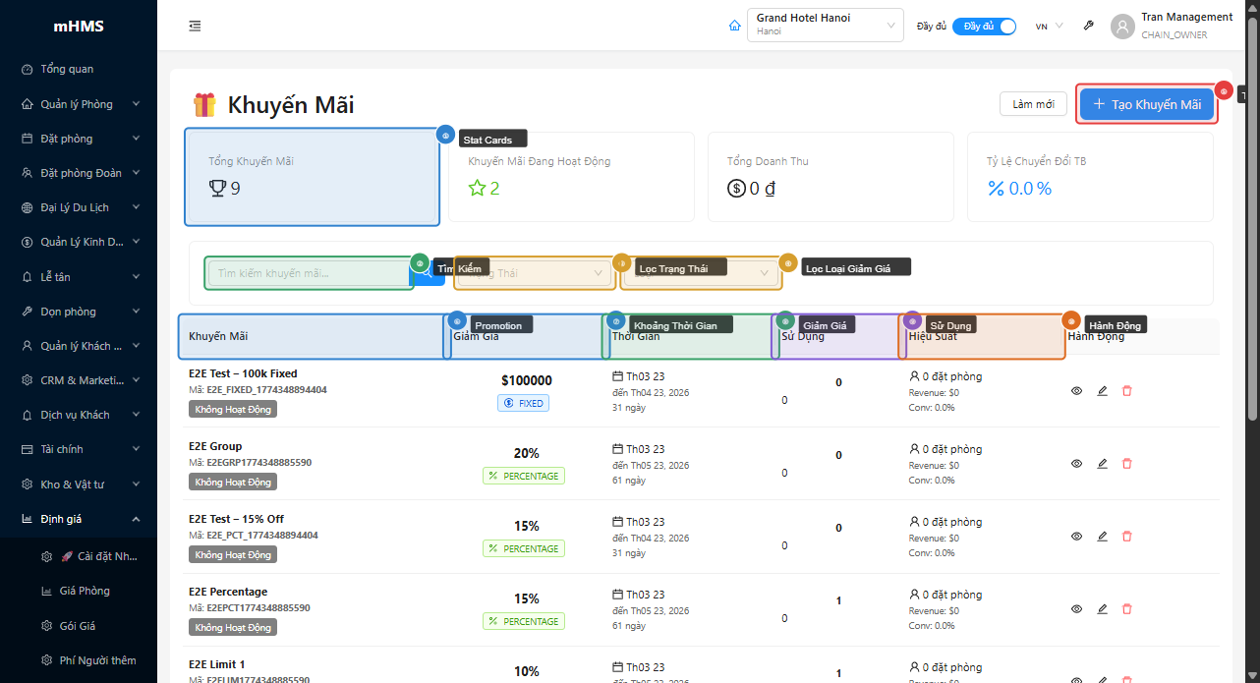
Task: Open Giá Phòng under Định giá
Action: (x=85, y=591)
